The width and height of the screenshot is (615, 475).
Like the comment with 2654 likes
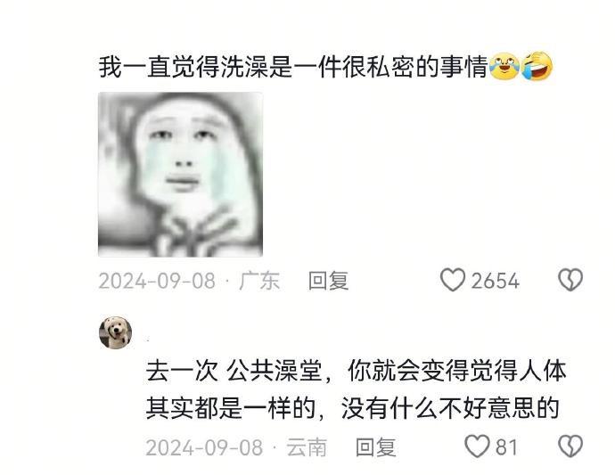[453, 280]
